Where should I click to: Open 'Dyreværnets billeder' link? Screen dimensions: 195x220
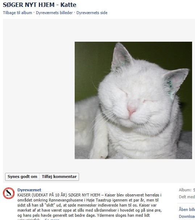coord(54,13)
